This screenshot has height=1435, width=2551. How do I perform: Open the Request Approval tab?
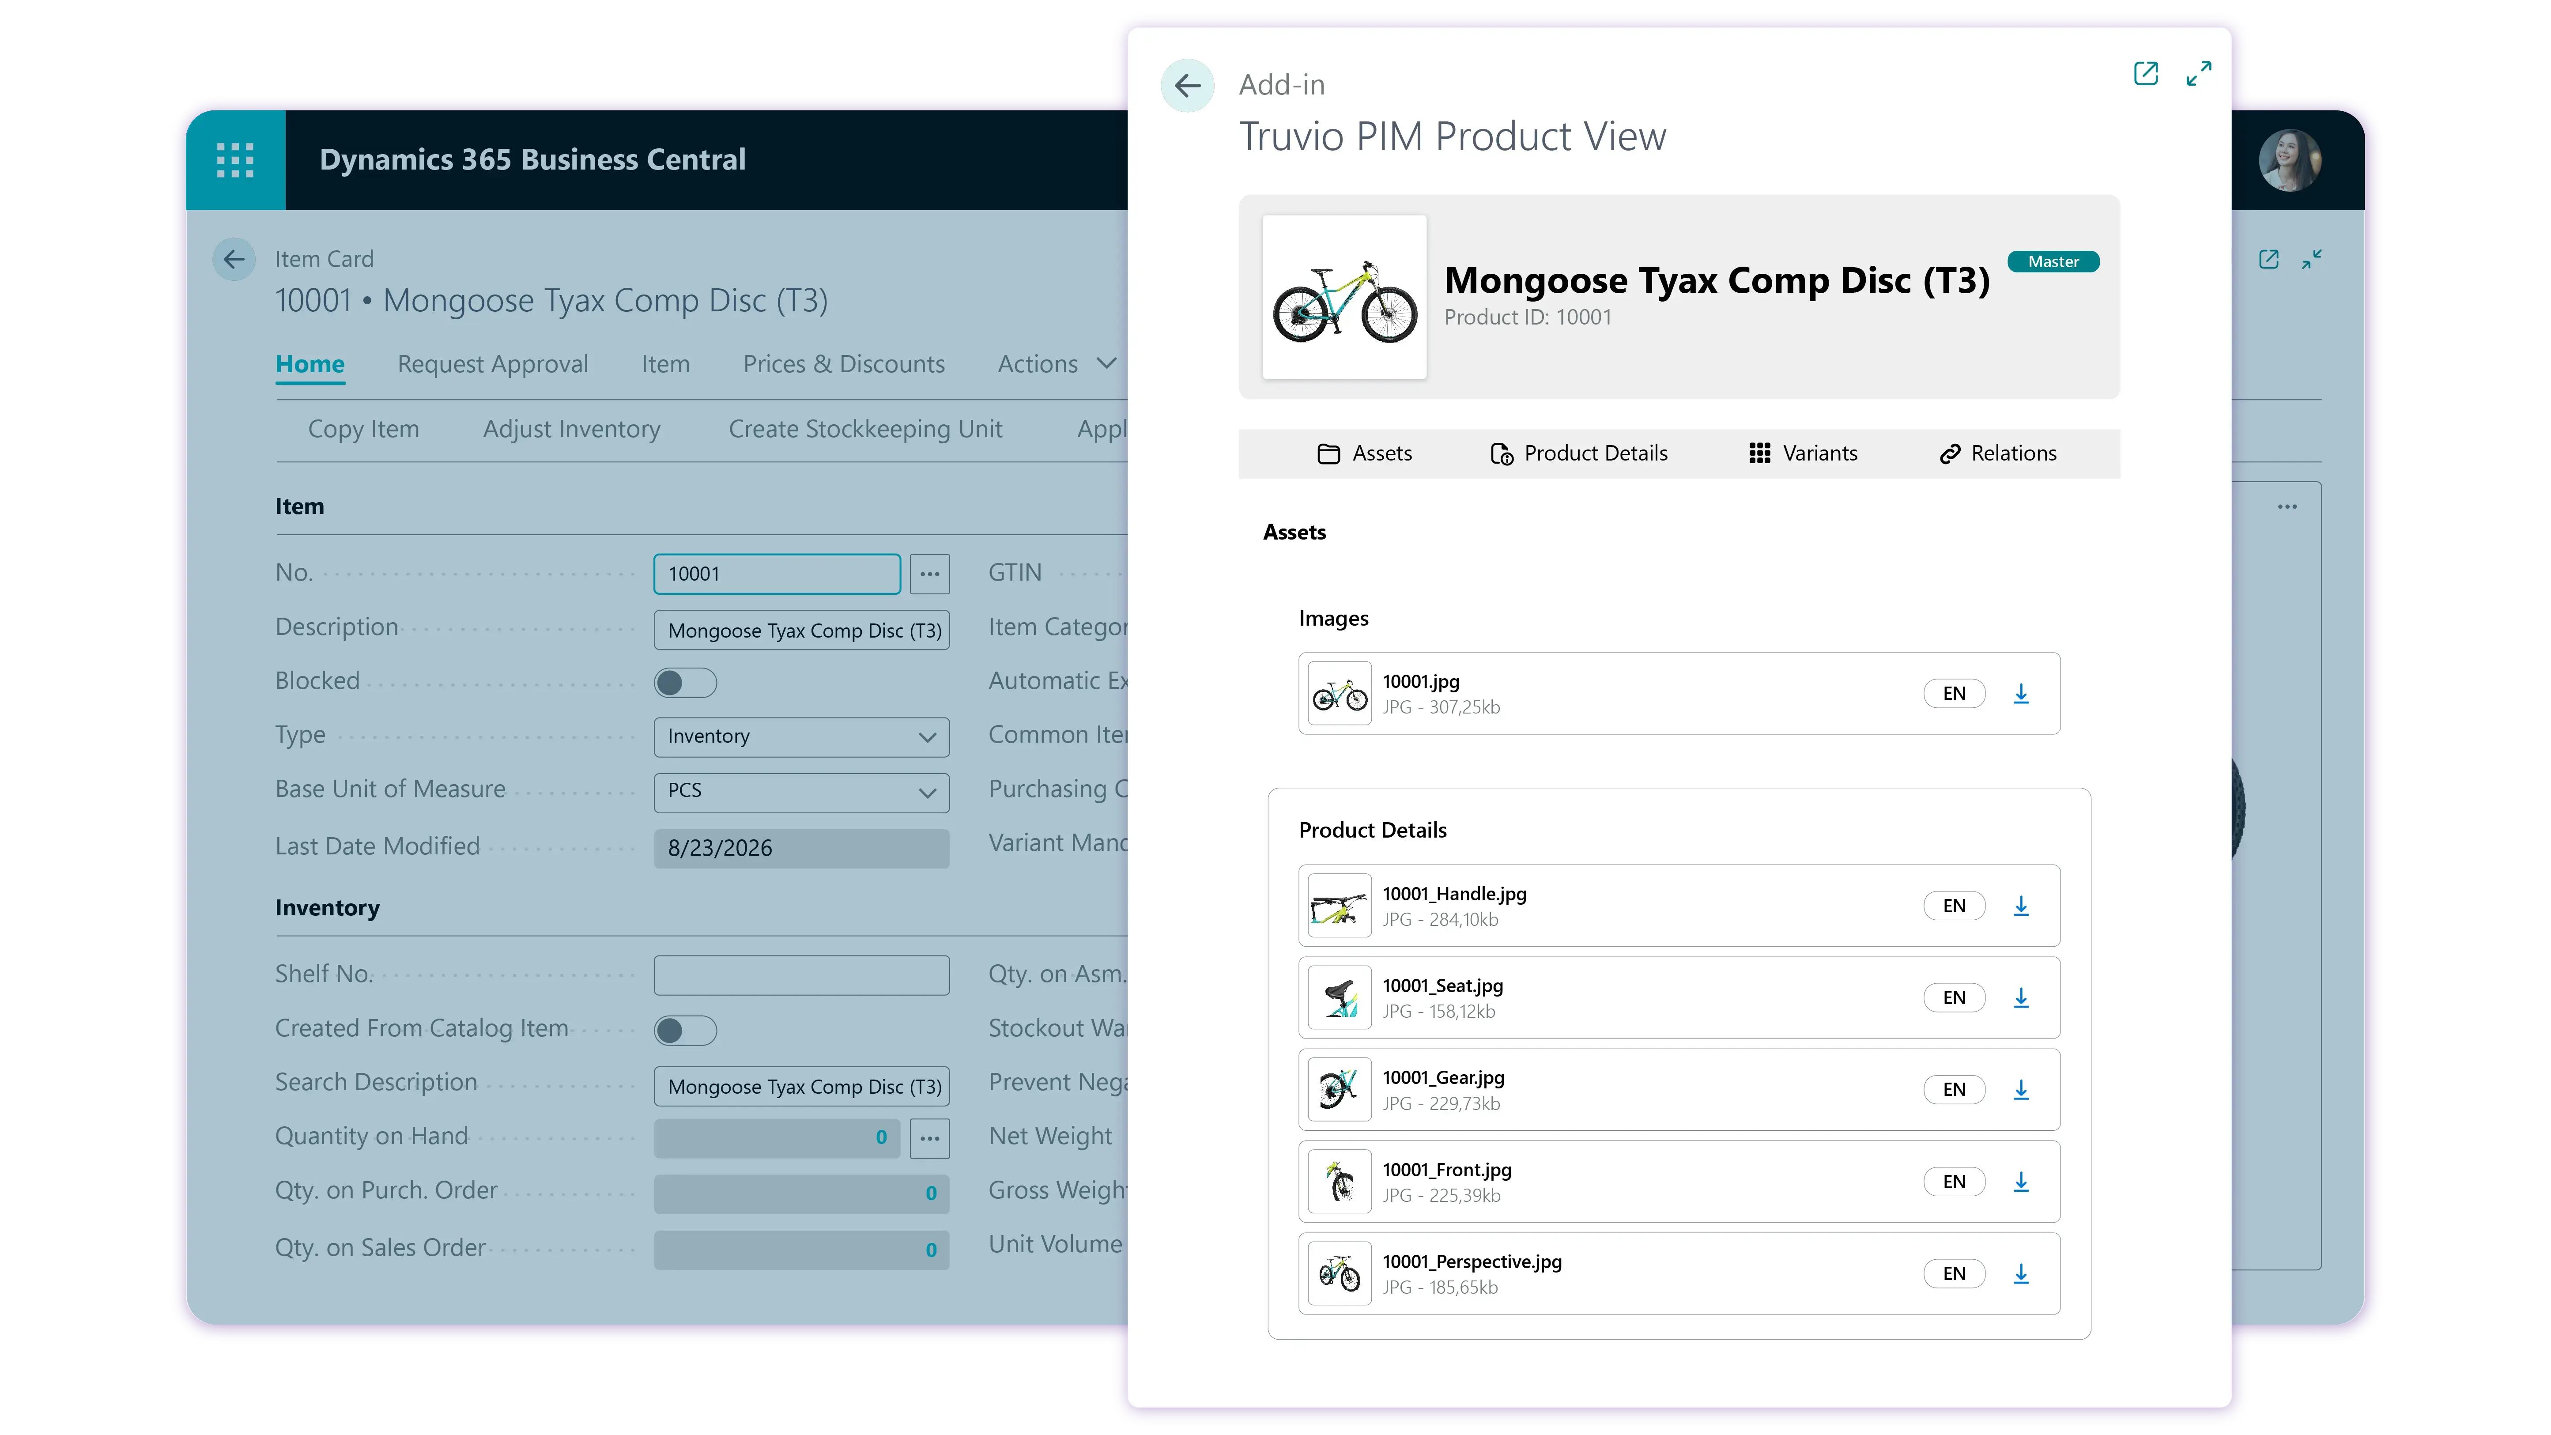(493, 364)
